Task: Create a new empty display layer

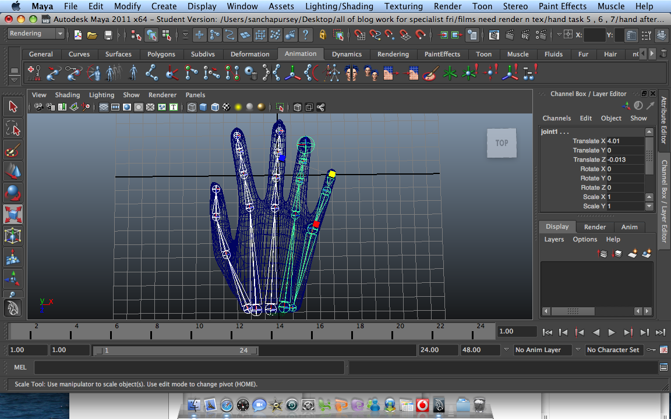Action: (632, 254)
